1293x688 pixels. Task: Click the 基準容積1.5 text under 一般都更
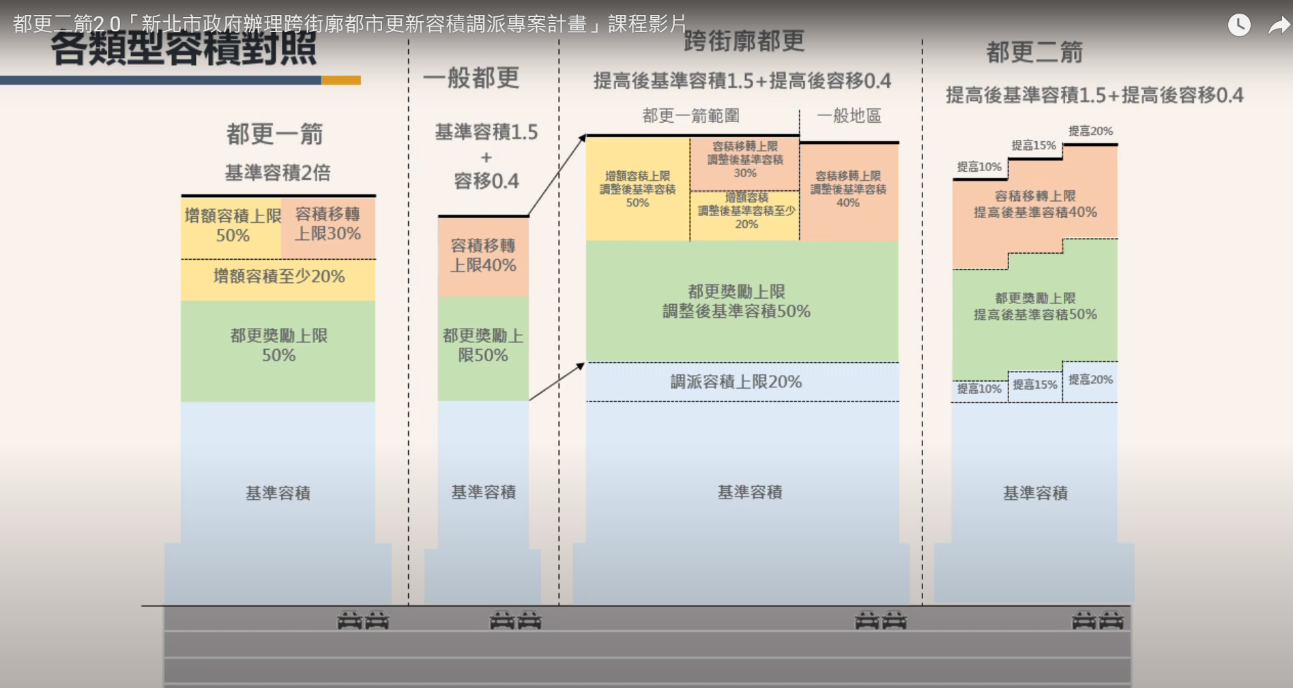coord(486,132)
